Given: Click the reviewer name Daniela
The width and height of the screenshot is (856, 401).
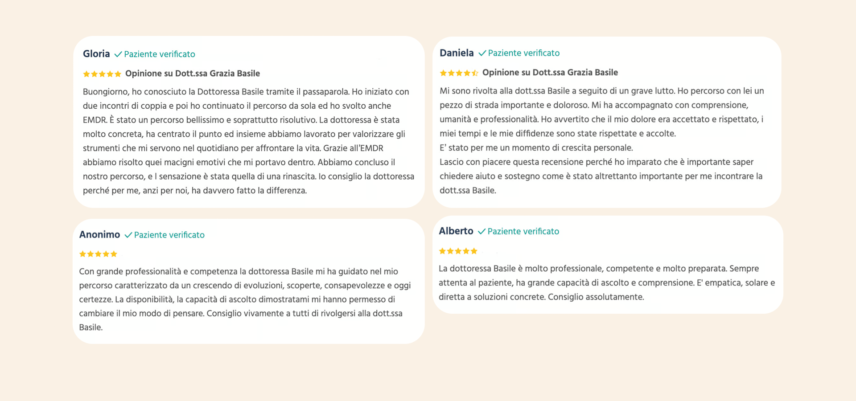Looking at the screenshot, I should (457, 53).
